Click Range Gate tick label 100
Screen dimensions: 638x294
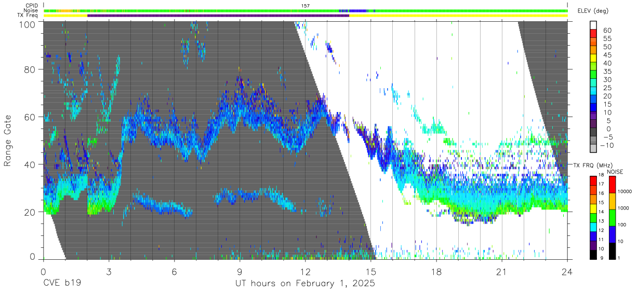tap(28, 24)
